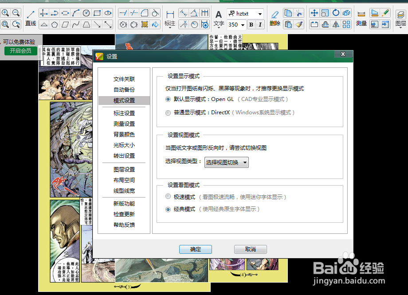Select the 直线 line tool

[31, 19]
